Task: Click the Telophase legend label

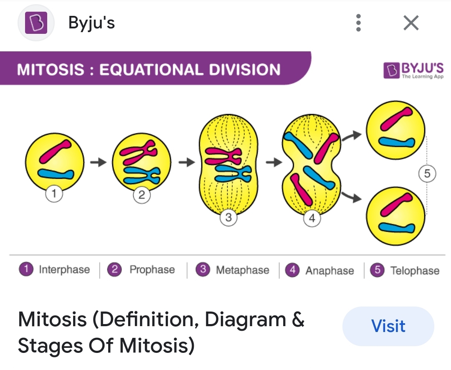Action: (x=414, y=271)
